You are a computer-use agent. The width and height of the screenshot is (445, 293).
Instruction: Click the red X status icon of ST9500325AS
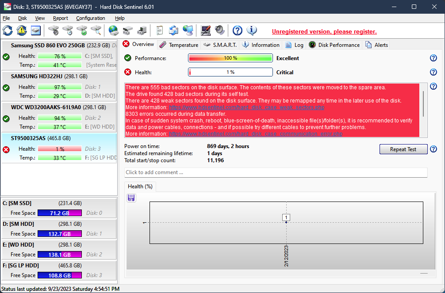point(6,149)
